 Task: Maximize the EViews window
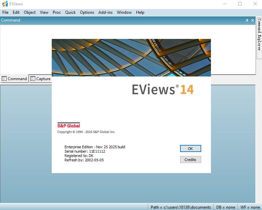240,4
